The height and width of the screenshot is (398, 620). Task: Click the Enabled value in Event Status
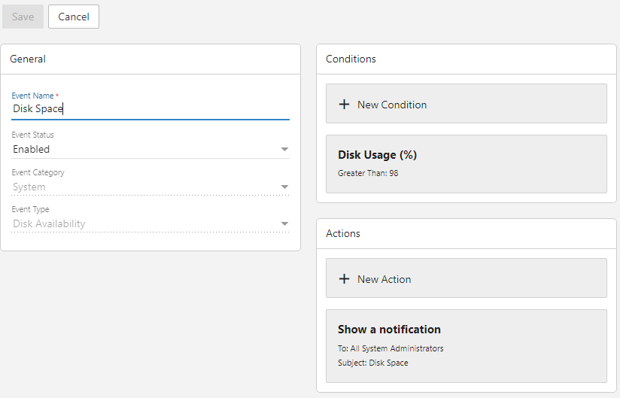click(x=32, y=150)
